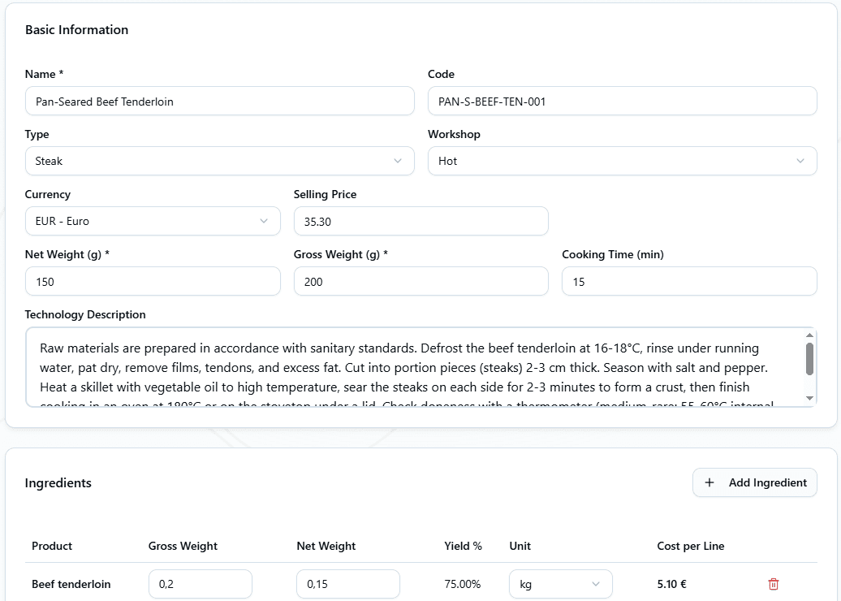Click the Gross Weight (g) field showing 200
This screenshot has height=601, width=841.
(x=420, y=282)
